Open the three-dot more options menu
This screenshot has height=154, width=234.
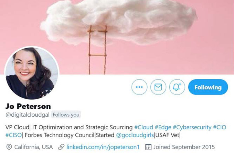click(x=139, y=87)
